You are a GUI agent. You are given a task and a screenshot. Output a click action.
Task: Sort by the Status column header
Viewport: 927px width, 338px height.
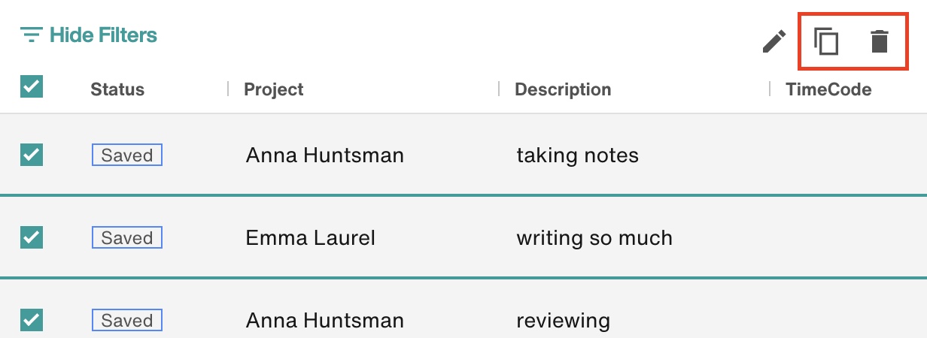(x=117, y=89)
